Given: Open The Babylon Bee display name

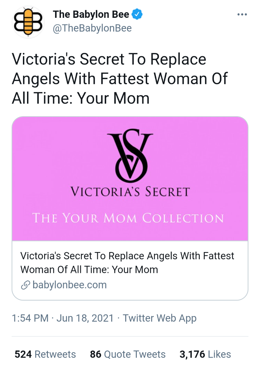Looking at the screenshot, I should [91, 14].
